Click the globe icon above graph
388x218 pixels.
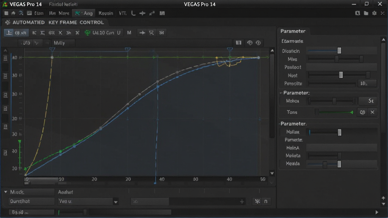pyautogui.click(x=250, y=43)
